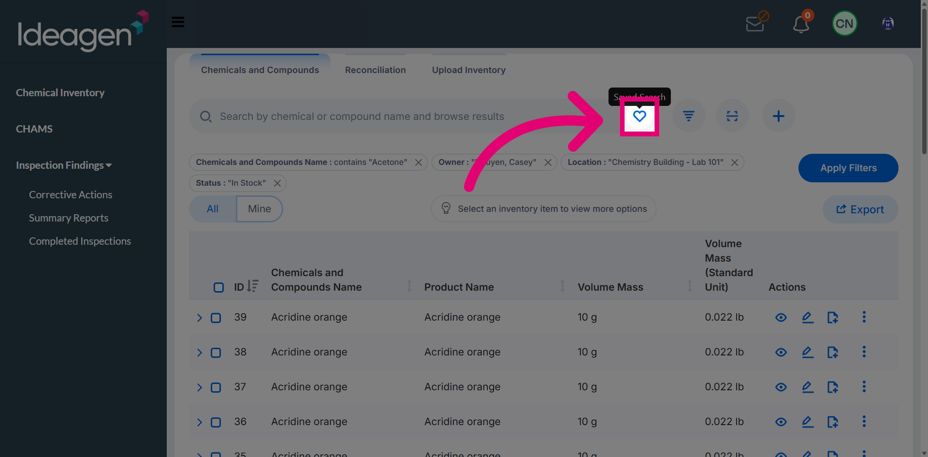Image resolution: width=928 pixels, height=457 pixels.
Task: Edit inventory item 36
Action: coord(808,422)
